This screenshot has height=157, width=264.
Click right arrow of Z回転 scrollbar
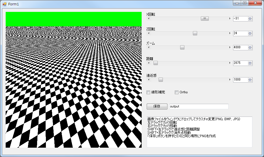(x=230, y=33)
